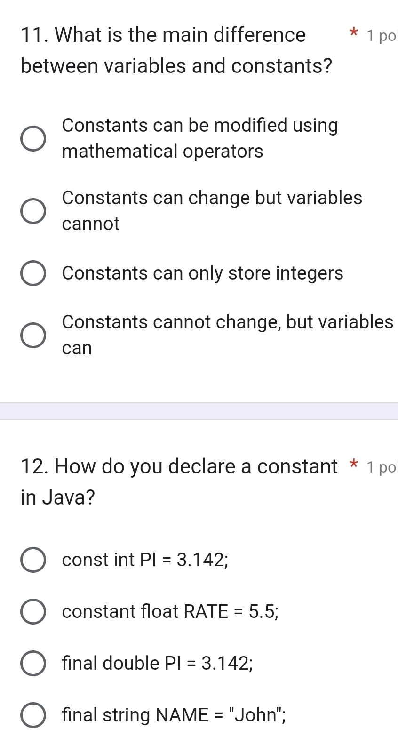This screenshot has height=745, width=398.
Task: Pick the "final double PI = 3.142;" radio
Action: coord(33,663)
